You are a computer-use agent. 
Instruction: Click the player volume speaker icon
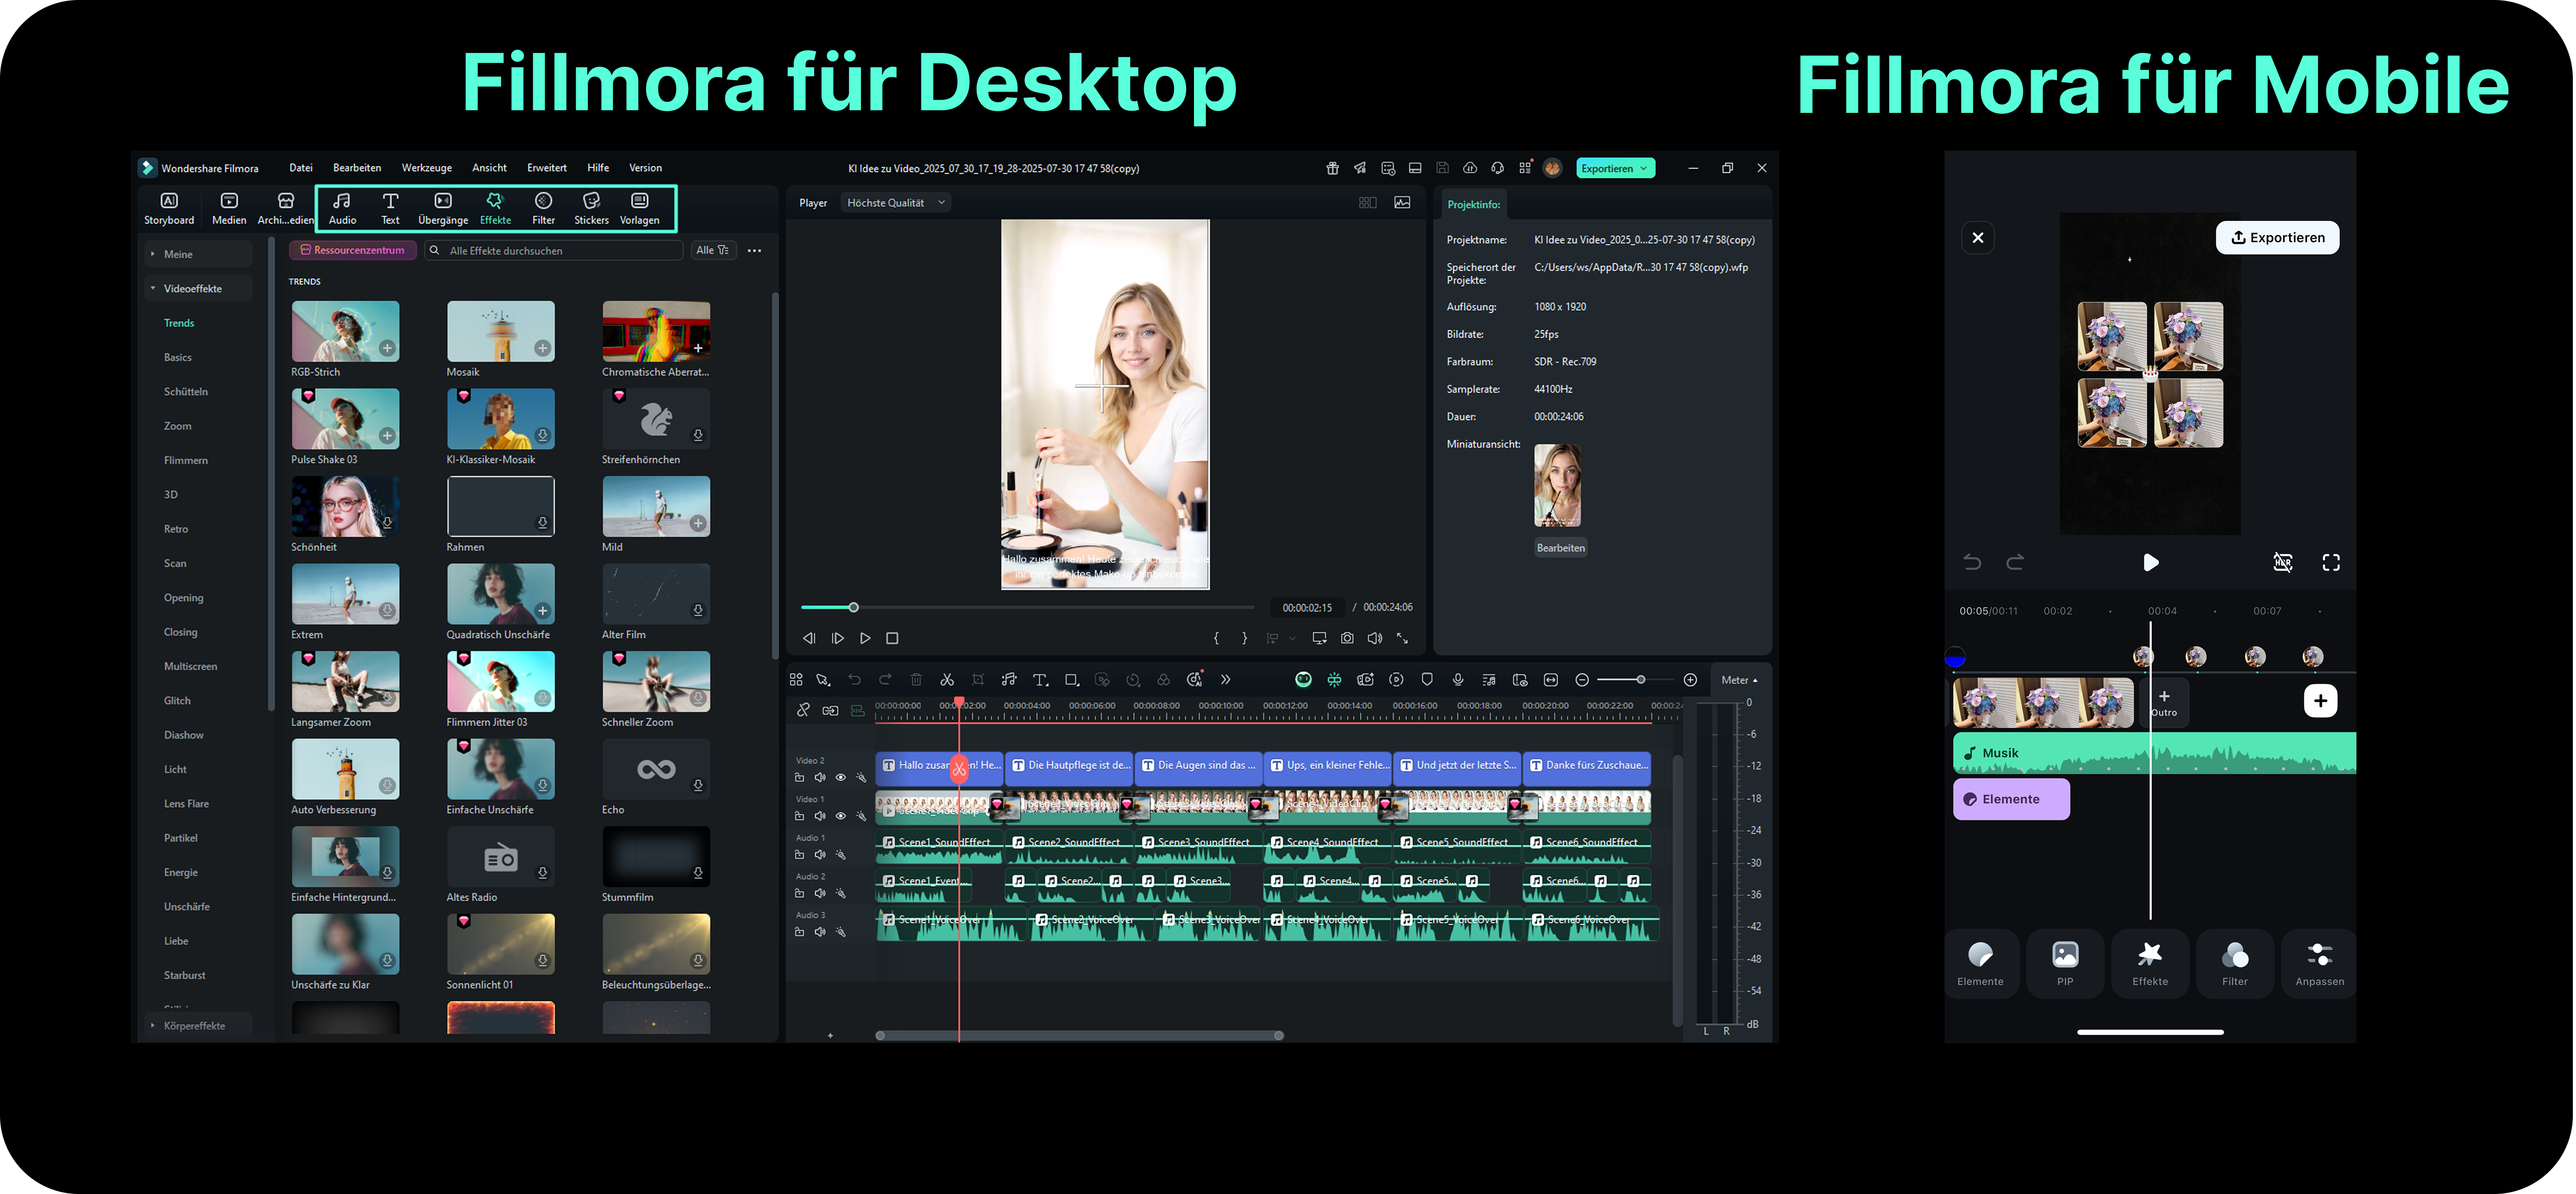click(x=1375, y=638)
